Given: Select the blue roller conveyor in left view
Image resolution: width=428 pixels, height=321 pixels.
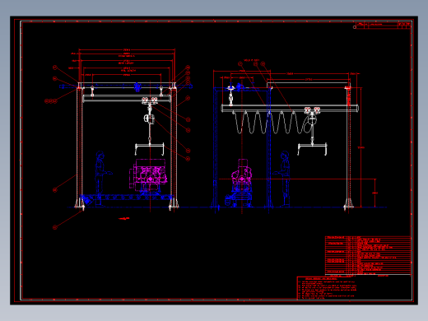Looking at the screenshot, I should pyautogui.click(x=127, y=198).
